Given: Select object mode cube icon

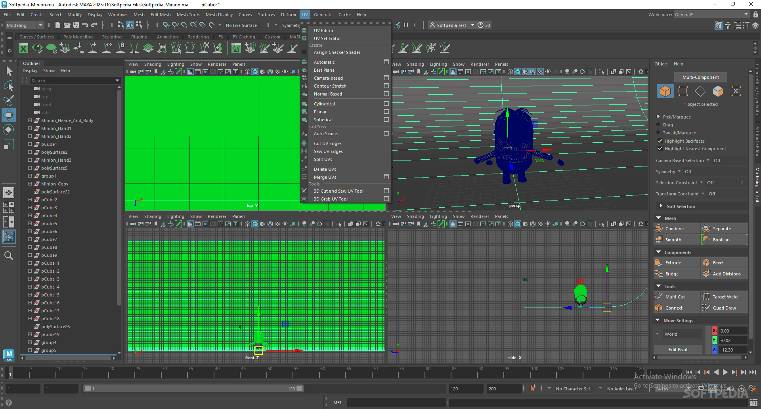Looking at the screenshot, I should tap(665, 91).
